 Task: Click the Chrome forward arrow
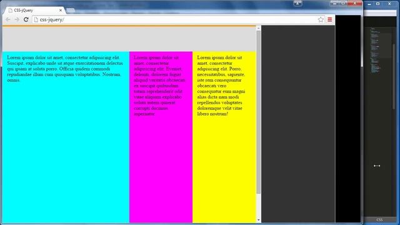[x=17, y=19]
